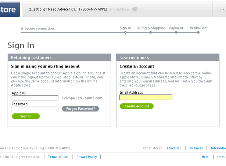
Task: Open the Chat Now link
Action: [x=121, y=9]
